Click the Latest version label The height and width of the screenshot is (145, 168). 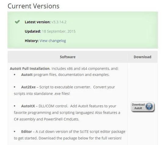point(38,22)
